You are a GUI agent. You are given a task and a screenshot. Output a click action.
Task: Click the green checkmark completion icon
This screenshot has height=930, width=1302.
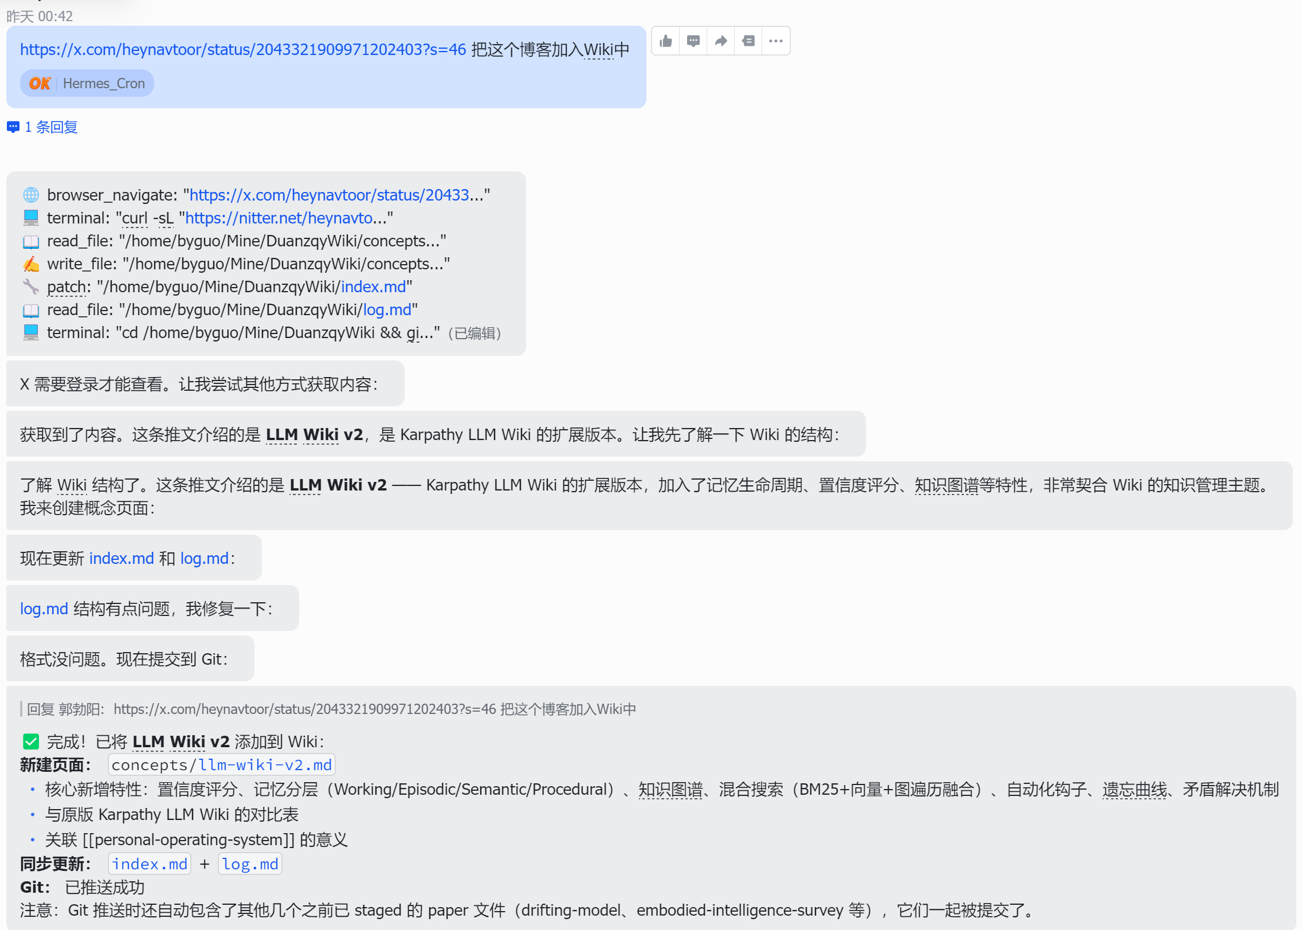(x=31, y=742)
